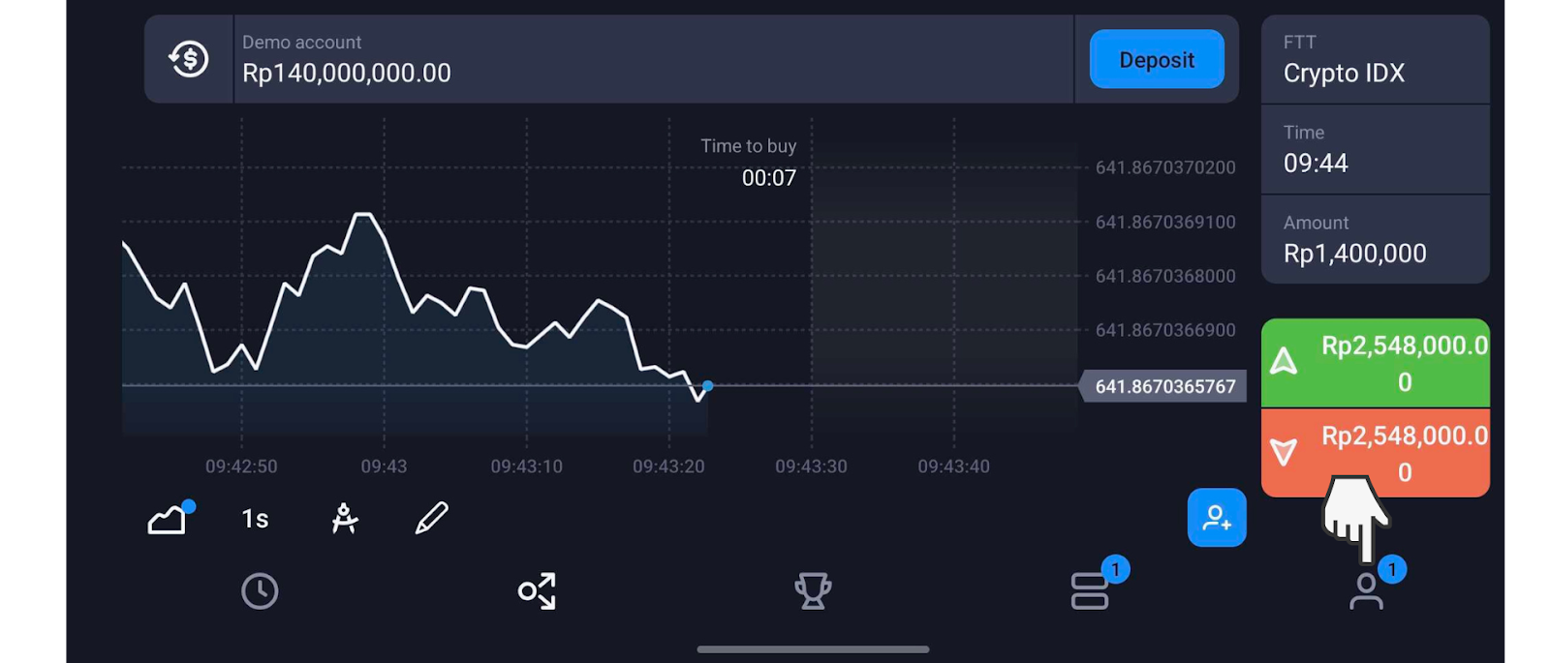Open the deals list icon with badge

(x=1091, y=591)
